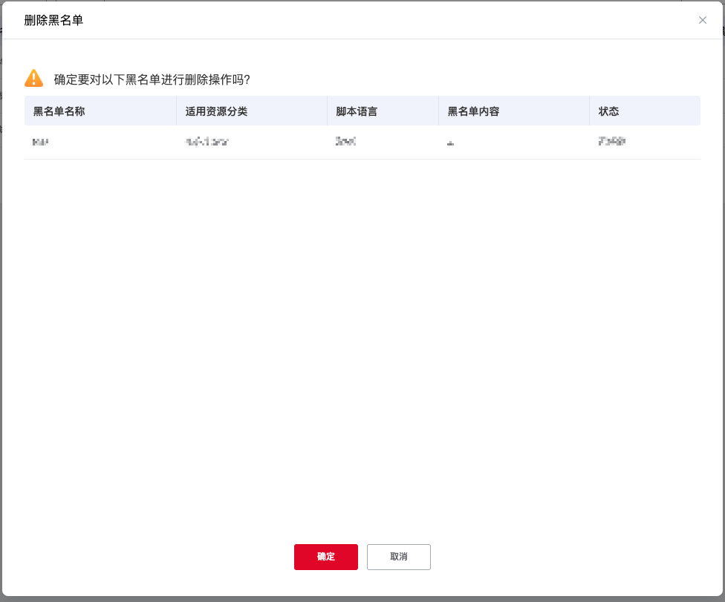Screen dimensions: 725x602
Task: Click the 脚本语言 column header
Action: (357, 111)
